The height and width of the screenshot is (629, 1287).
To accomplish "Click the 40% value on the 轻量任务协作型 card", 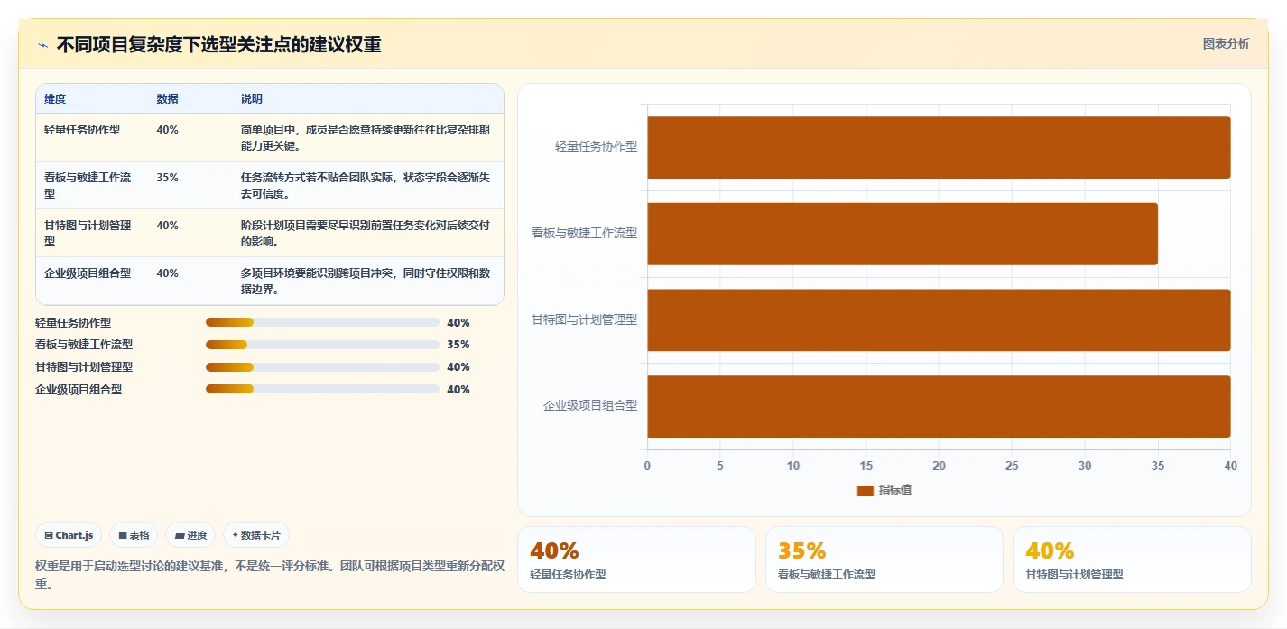I will 554,550.
